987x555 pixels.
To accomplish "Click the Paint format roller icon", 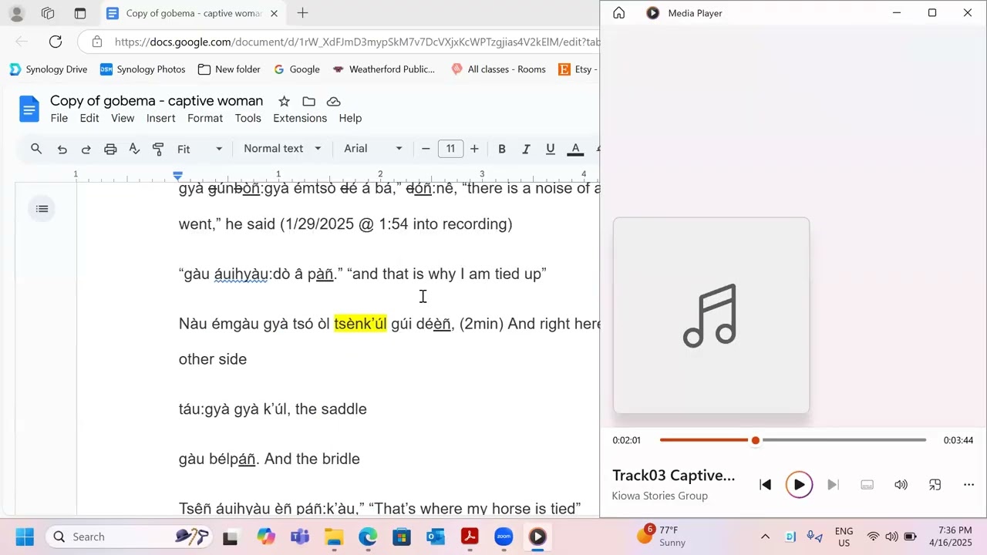I will [158, 149].
